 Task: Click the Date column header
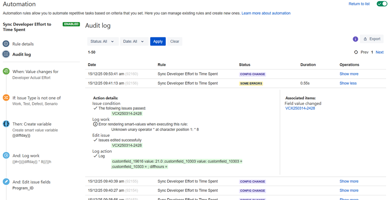point(92,65)
